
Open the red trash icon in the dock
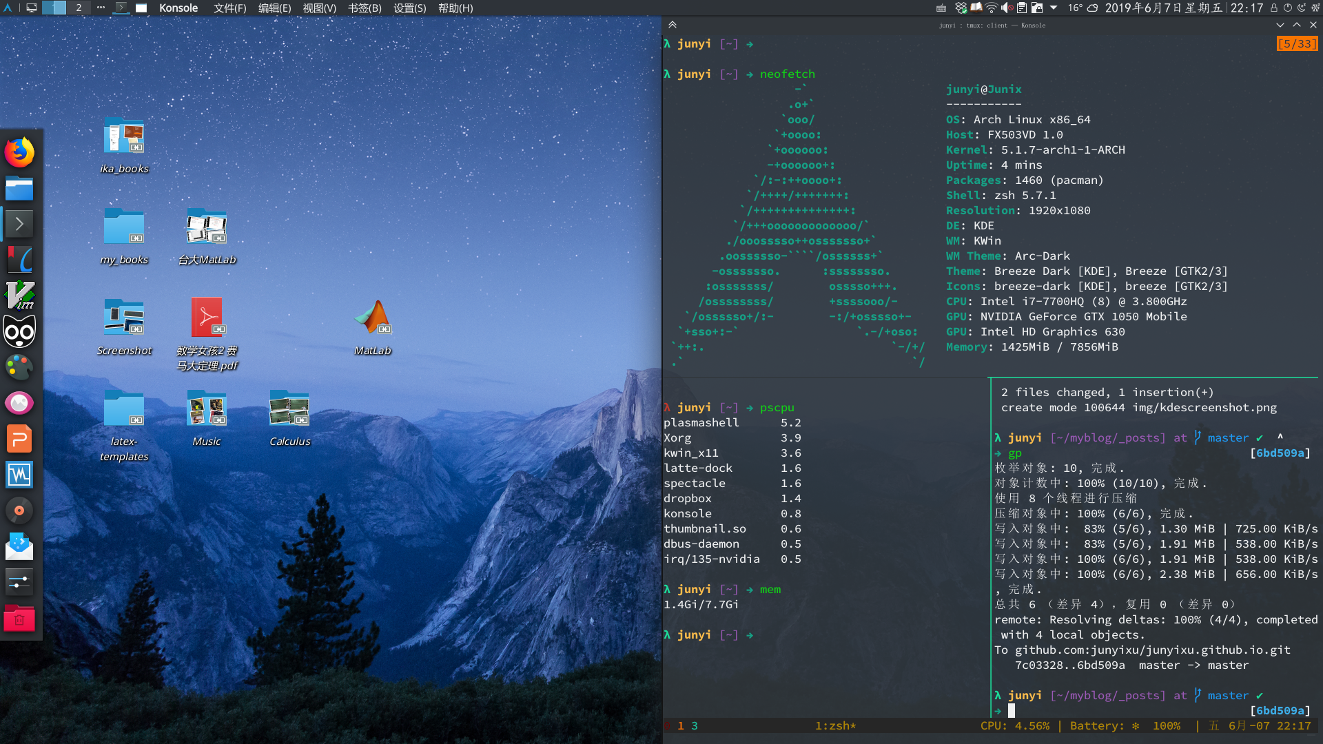tap(19, 618)
